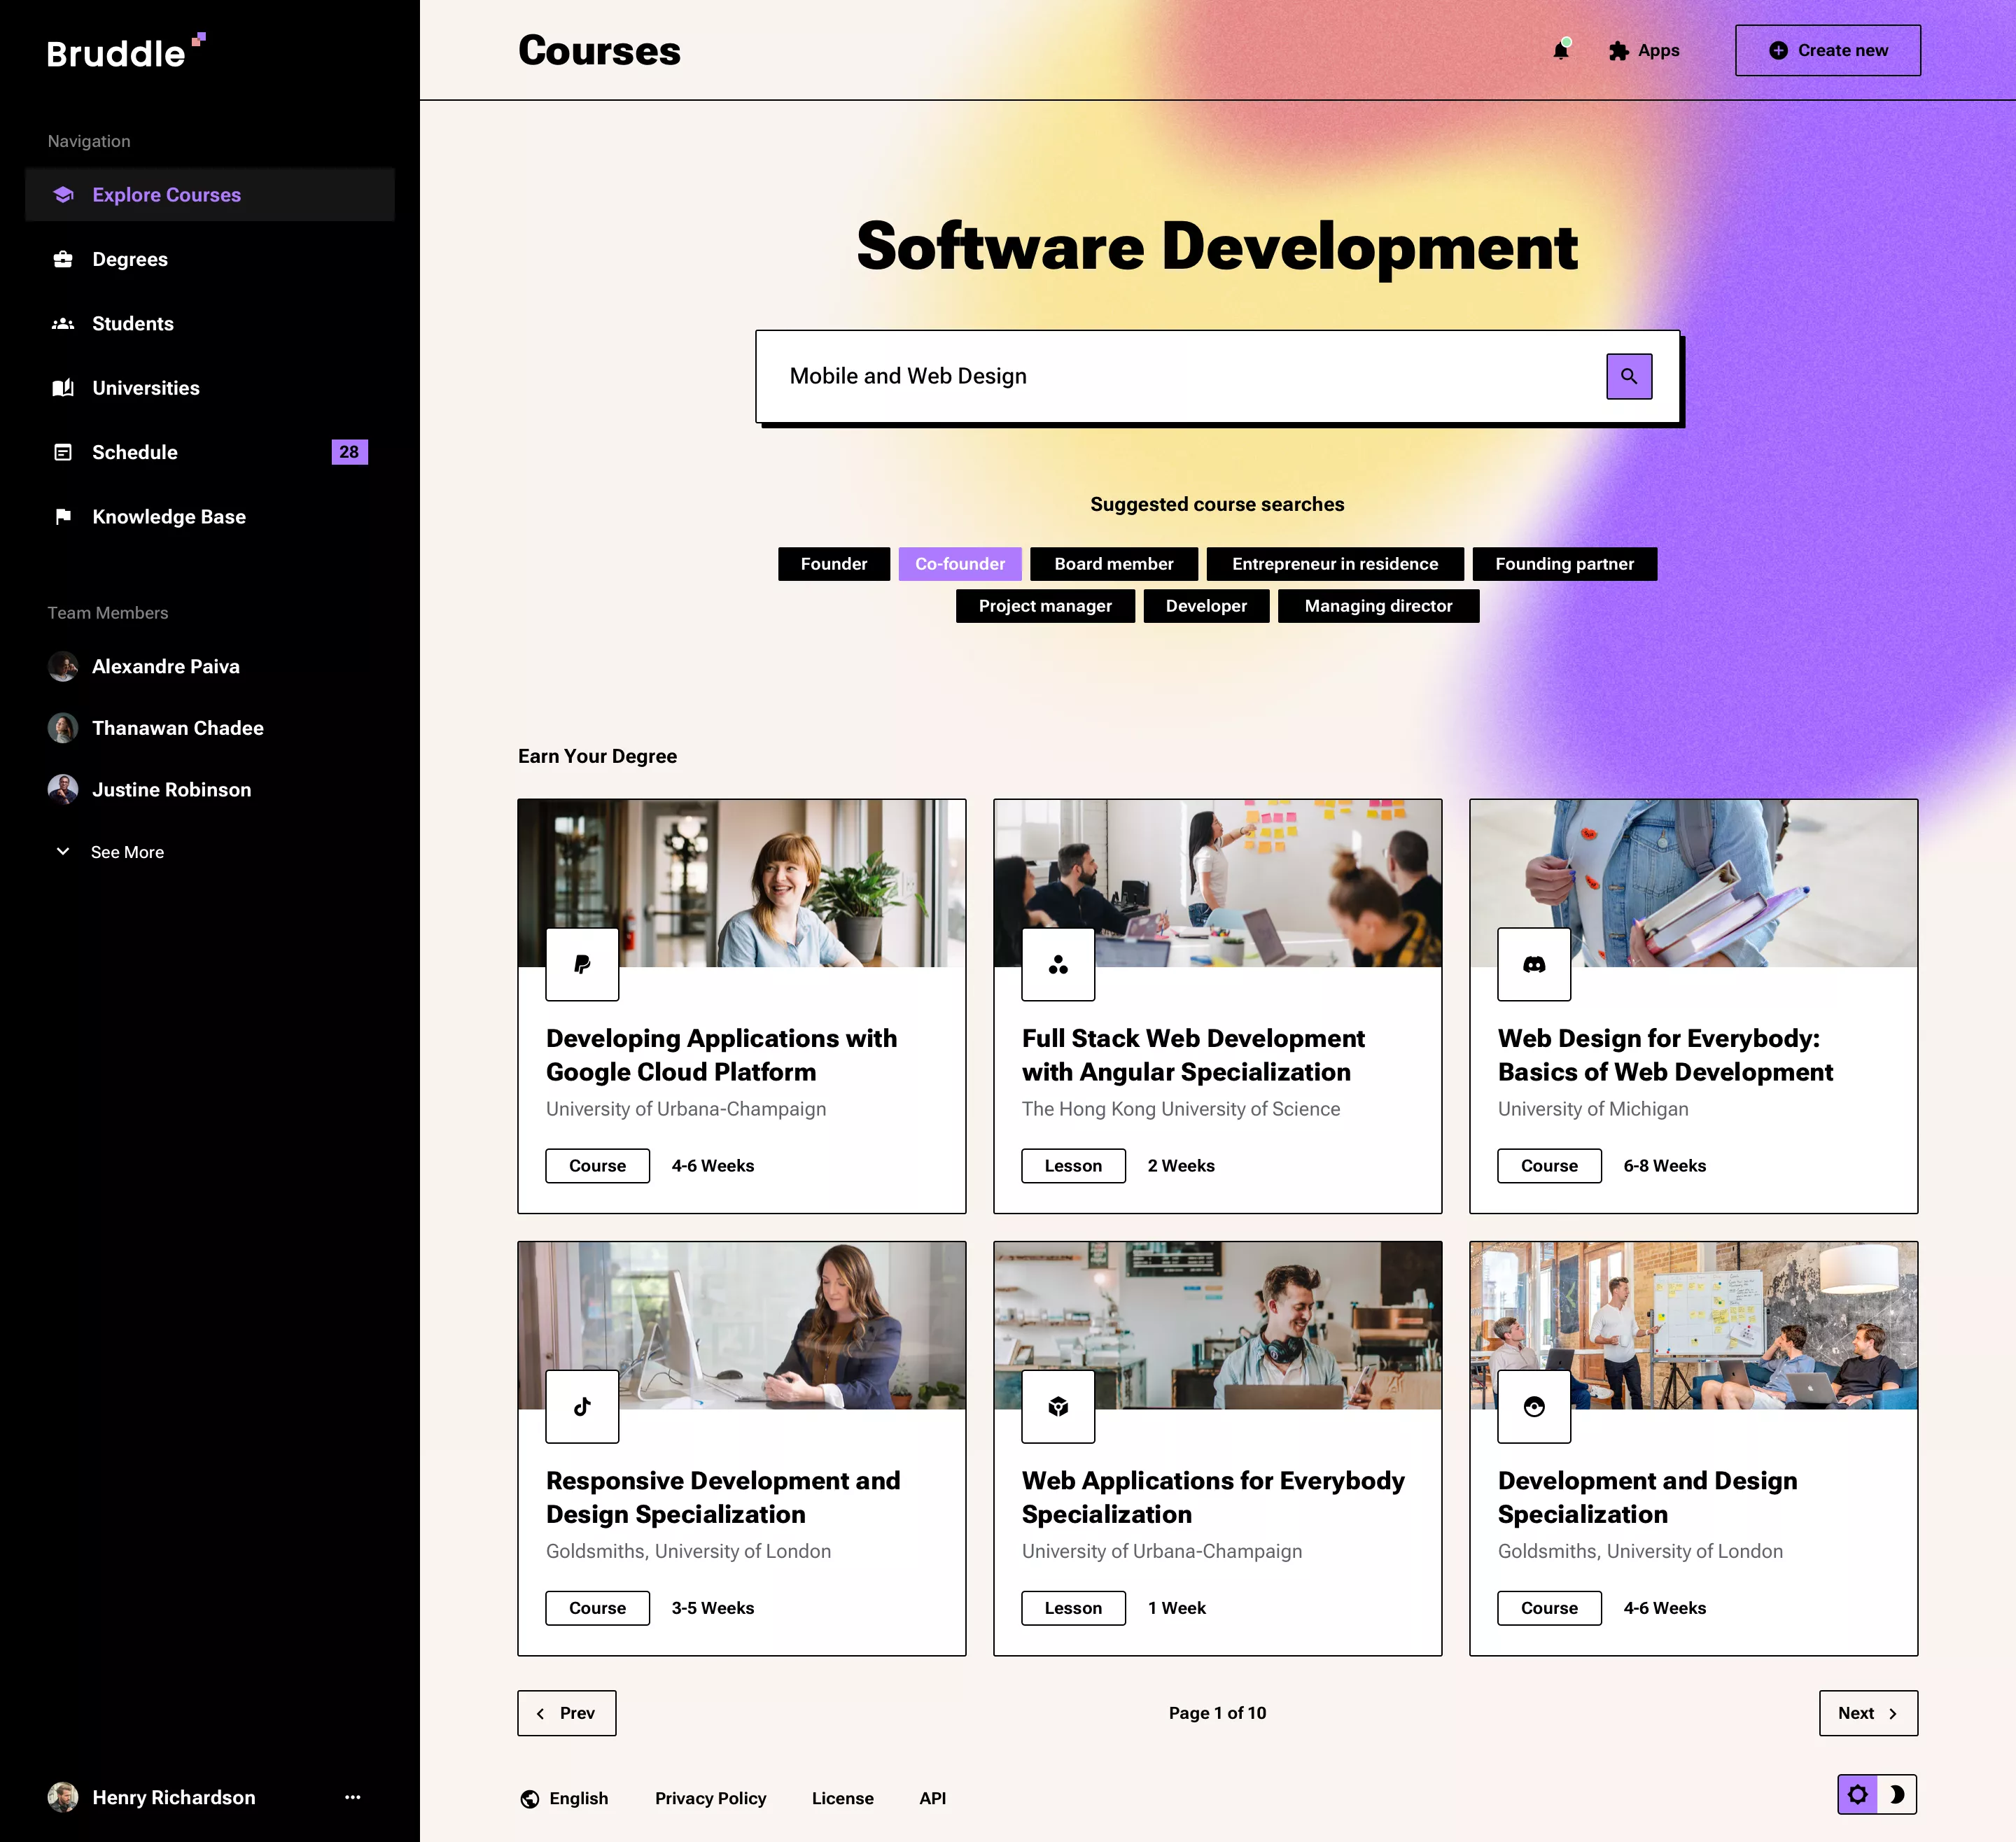Click the globe icon next to English
Screen dimensions: 2016x1842
(529, 1797)
